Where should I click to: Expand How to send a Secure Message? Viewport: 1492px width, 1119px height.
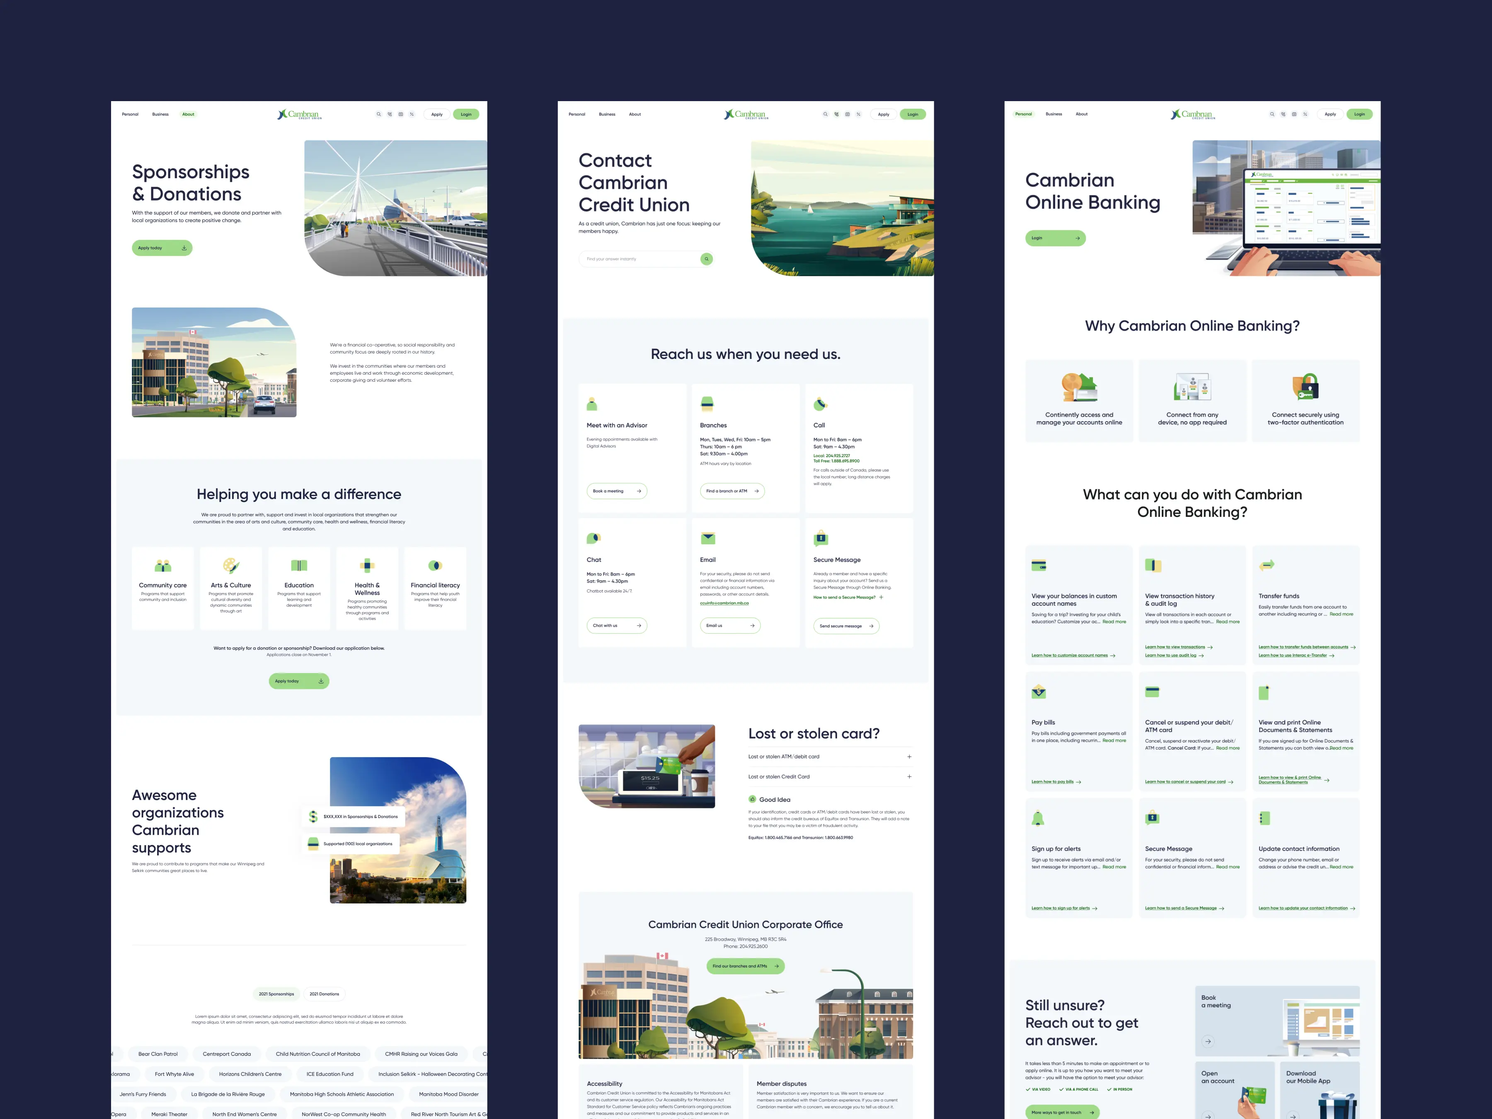(881, 597)
